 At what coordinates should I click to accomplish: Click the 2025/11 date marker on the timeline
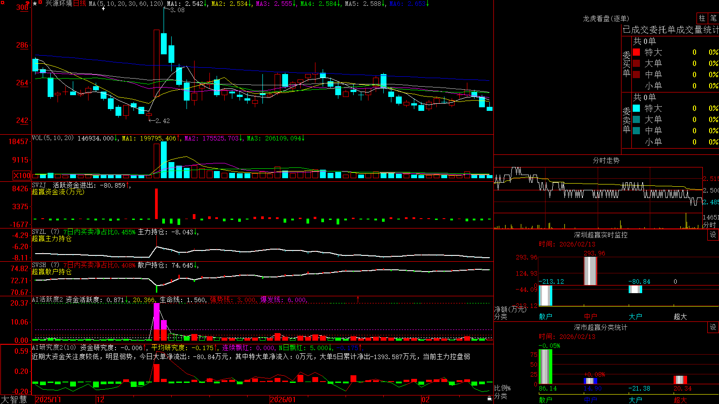pos(48,400)
